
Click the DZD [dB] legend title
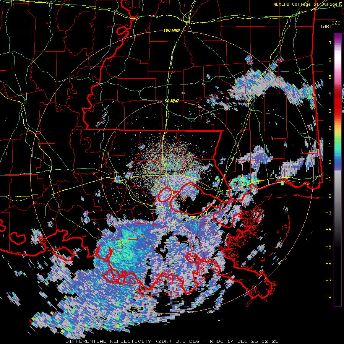click(331, 24)
